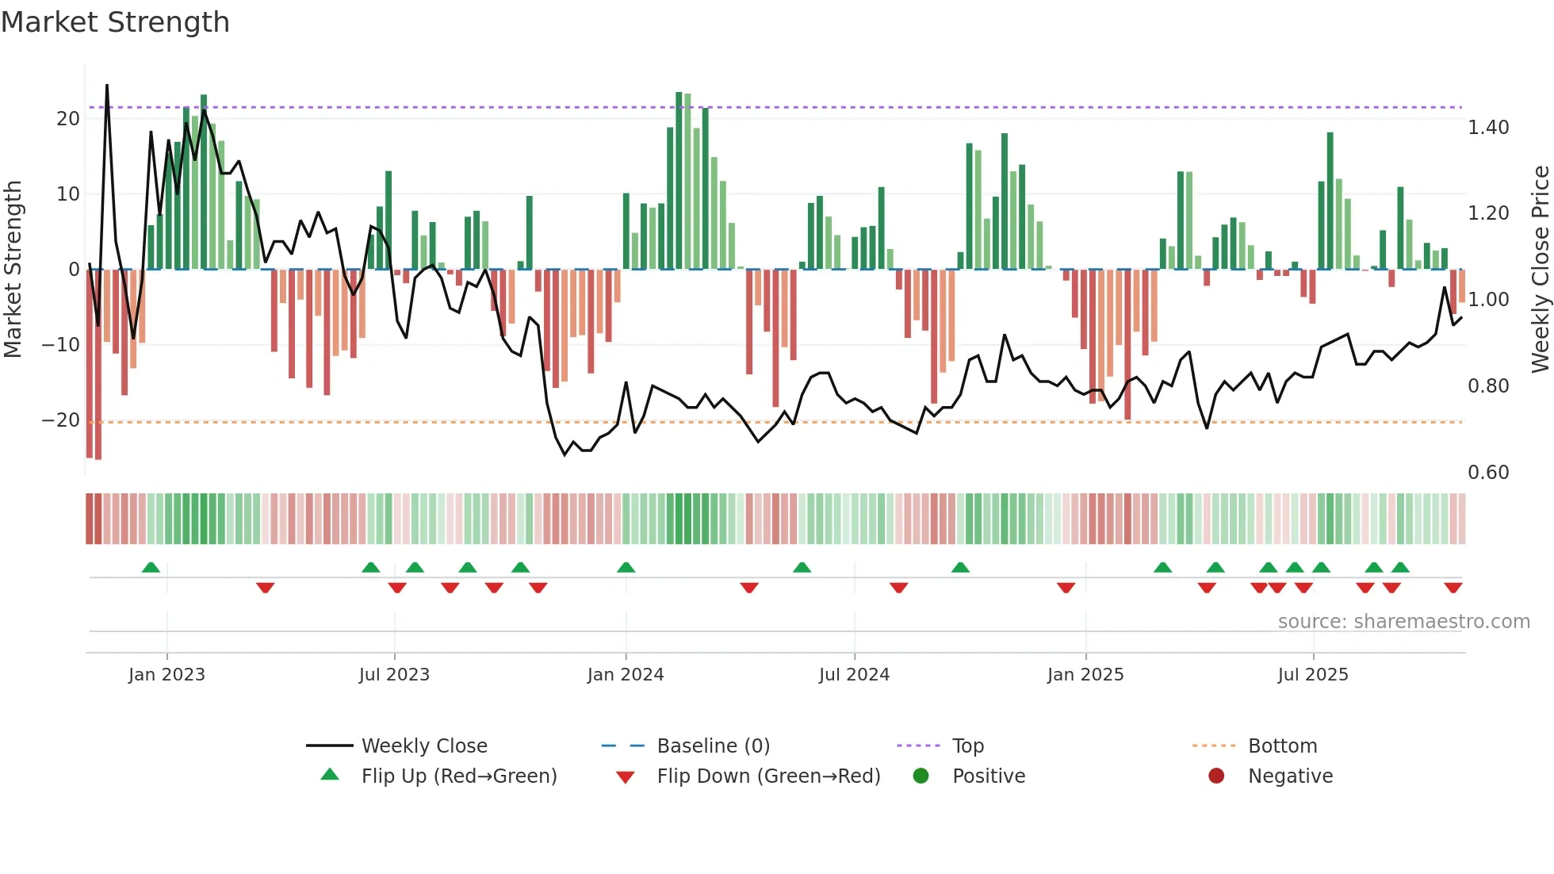Click the red Flip Down triangle legend icon
Viewport: 1554px width, 874px height.
pyautogui.click(x=625, y=776)
